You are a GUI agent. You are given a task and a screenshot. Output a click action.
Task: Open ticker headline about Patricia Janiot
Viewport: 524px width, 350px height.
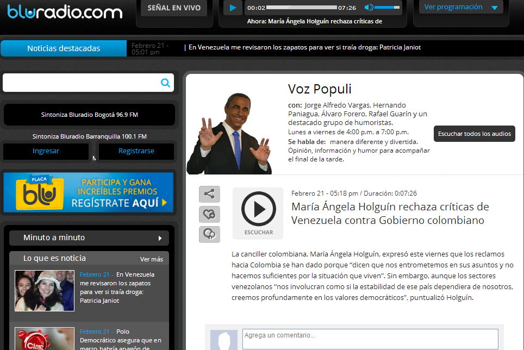pos(304,47)
